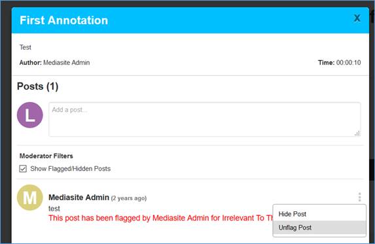Click the purple L user avatar
Viewport: 375px width, 244px height.
click(x=30, y=115)
